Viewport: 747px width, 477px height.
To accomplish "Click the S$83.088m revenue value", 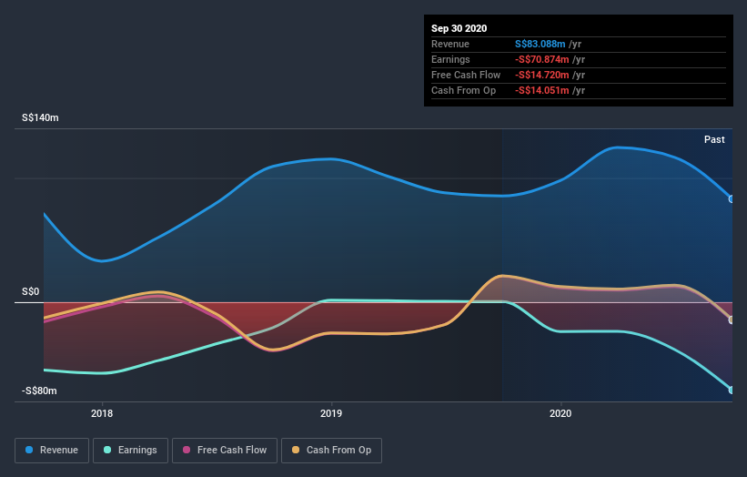I will [x=540, y=44].
